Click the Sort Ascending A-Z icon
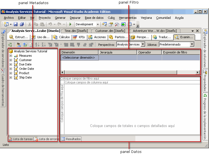This screenshot has height=154, width=209. [x=37, y=44]
